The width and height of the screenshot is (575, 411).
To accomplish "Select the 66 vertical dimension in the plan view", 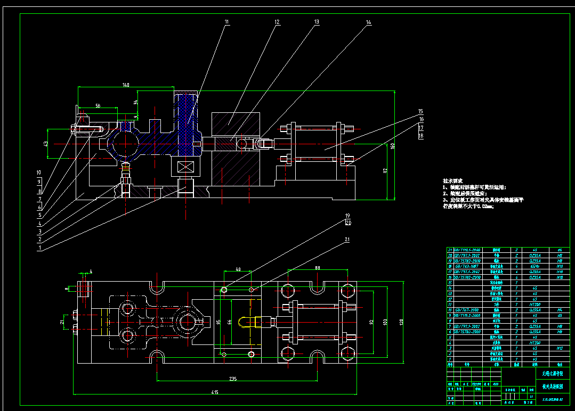I will pos(229,322).
